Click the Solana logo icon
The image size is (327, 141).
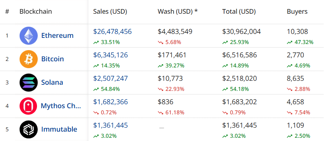tap(29, 83)
